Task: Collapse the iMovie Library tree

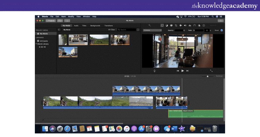Action: pos(36,44)
